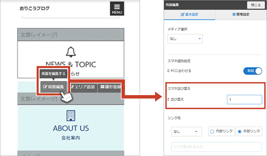Click the ABOUT US heading text
The width and height of the screenshot is (267, 156).
71,128
